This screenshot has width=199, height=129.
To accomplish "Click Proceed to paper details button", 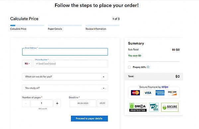I will (89, 118).
